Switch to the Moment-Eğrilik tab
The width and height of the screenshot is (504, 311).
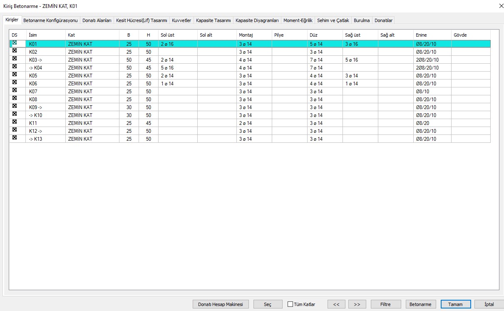pos(298,20)
